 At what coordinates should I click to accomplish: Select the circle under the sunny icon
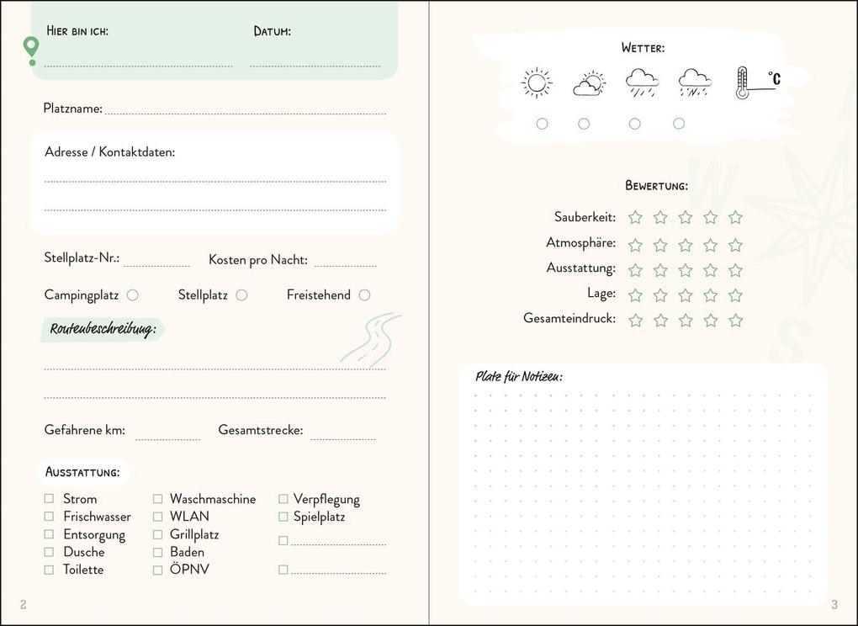click(x=542, y=124)
